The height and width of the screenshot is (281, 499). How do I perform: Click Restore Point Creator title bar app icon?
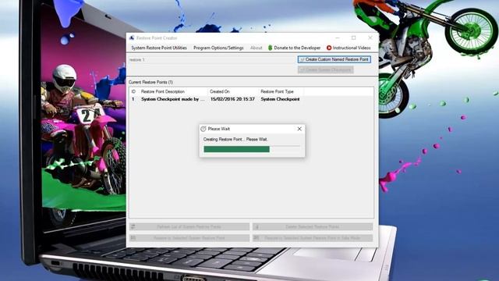132,38
